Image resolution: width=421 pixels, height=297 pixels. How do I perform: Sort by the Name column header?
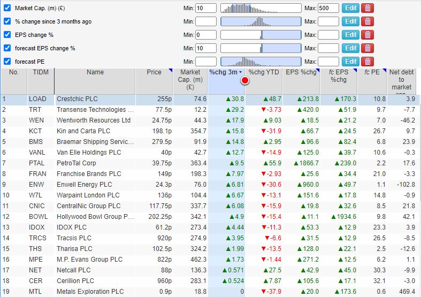point(95,81)
